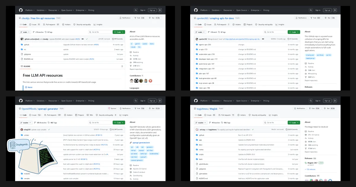Open GitHub logo in scraping-apis-for-devs page
The height and width of the screenshot is (187, 356).
pyautogui.click(x=196, y=10)
